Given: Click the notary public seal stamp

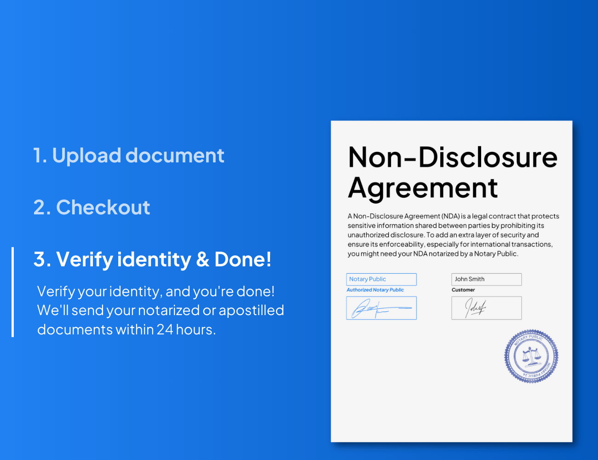Looking at the screenshot, I should [531, 356].
